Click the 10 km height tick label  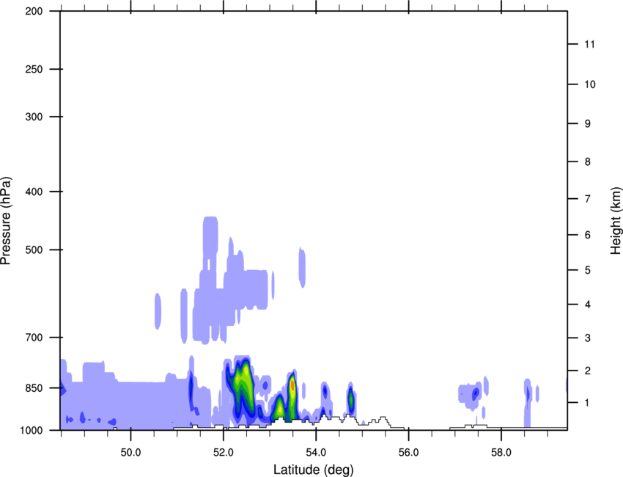coord(589,84)
